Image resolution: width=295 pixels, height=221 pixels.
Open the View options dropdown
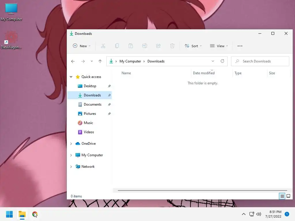[219, 46]
